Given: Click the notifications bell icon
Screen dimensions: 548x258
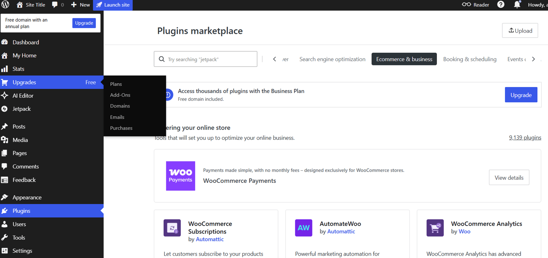Looking at the screenshot, I should [x=517, y=5].
